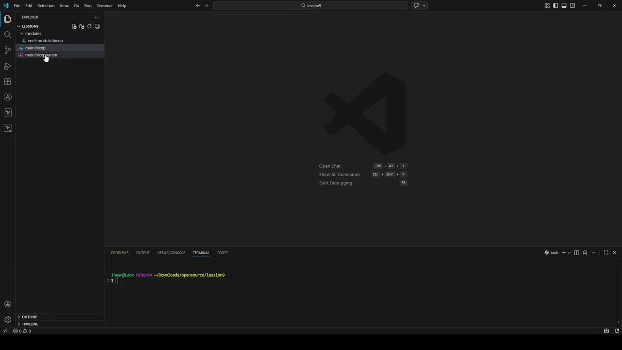Open the Go menu
This screenshot has height=350, width=622.
76,5
